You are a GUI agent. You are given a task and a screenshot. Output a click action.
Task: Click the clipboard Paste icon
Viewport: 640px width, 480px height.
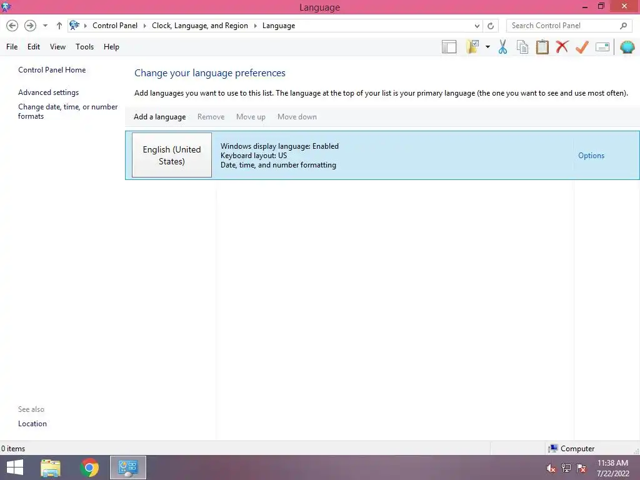[x=542, y=47]
